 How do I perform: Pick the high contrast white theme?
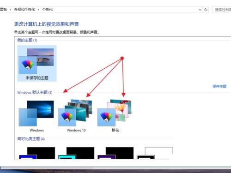pos(155,153)
